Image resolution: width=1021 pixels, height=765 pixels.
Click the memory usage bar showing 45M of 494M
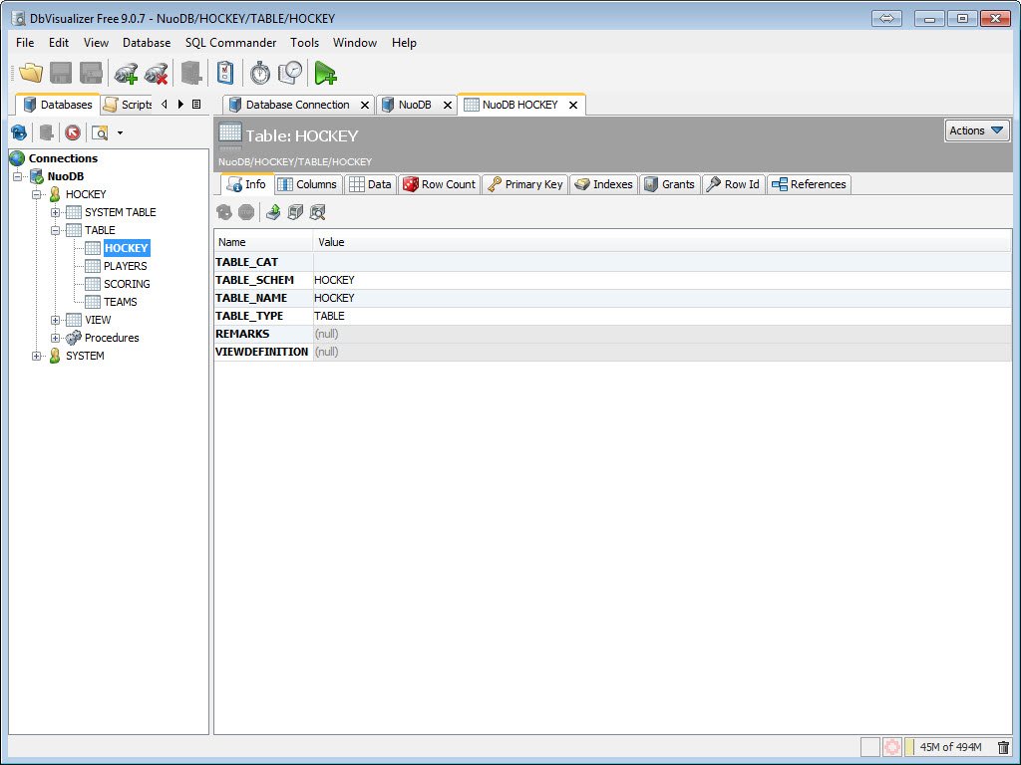(949, 747)
